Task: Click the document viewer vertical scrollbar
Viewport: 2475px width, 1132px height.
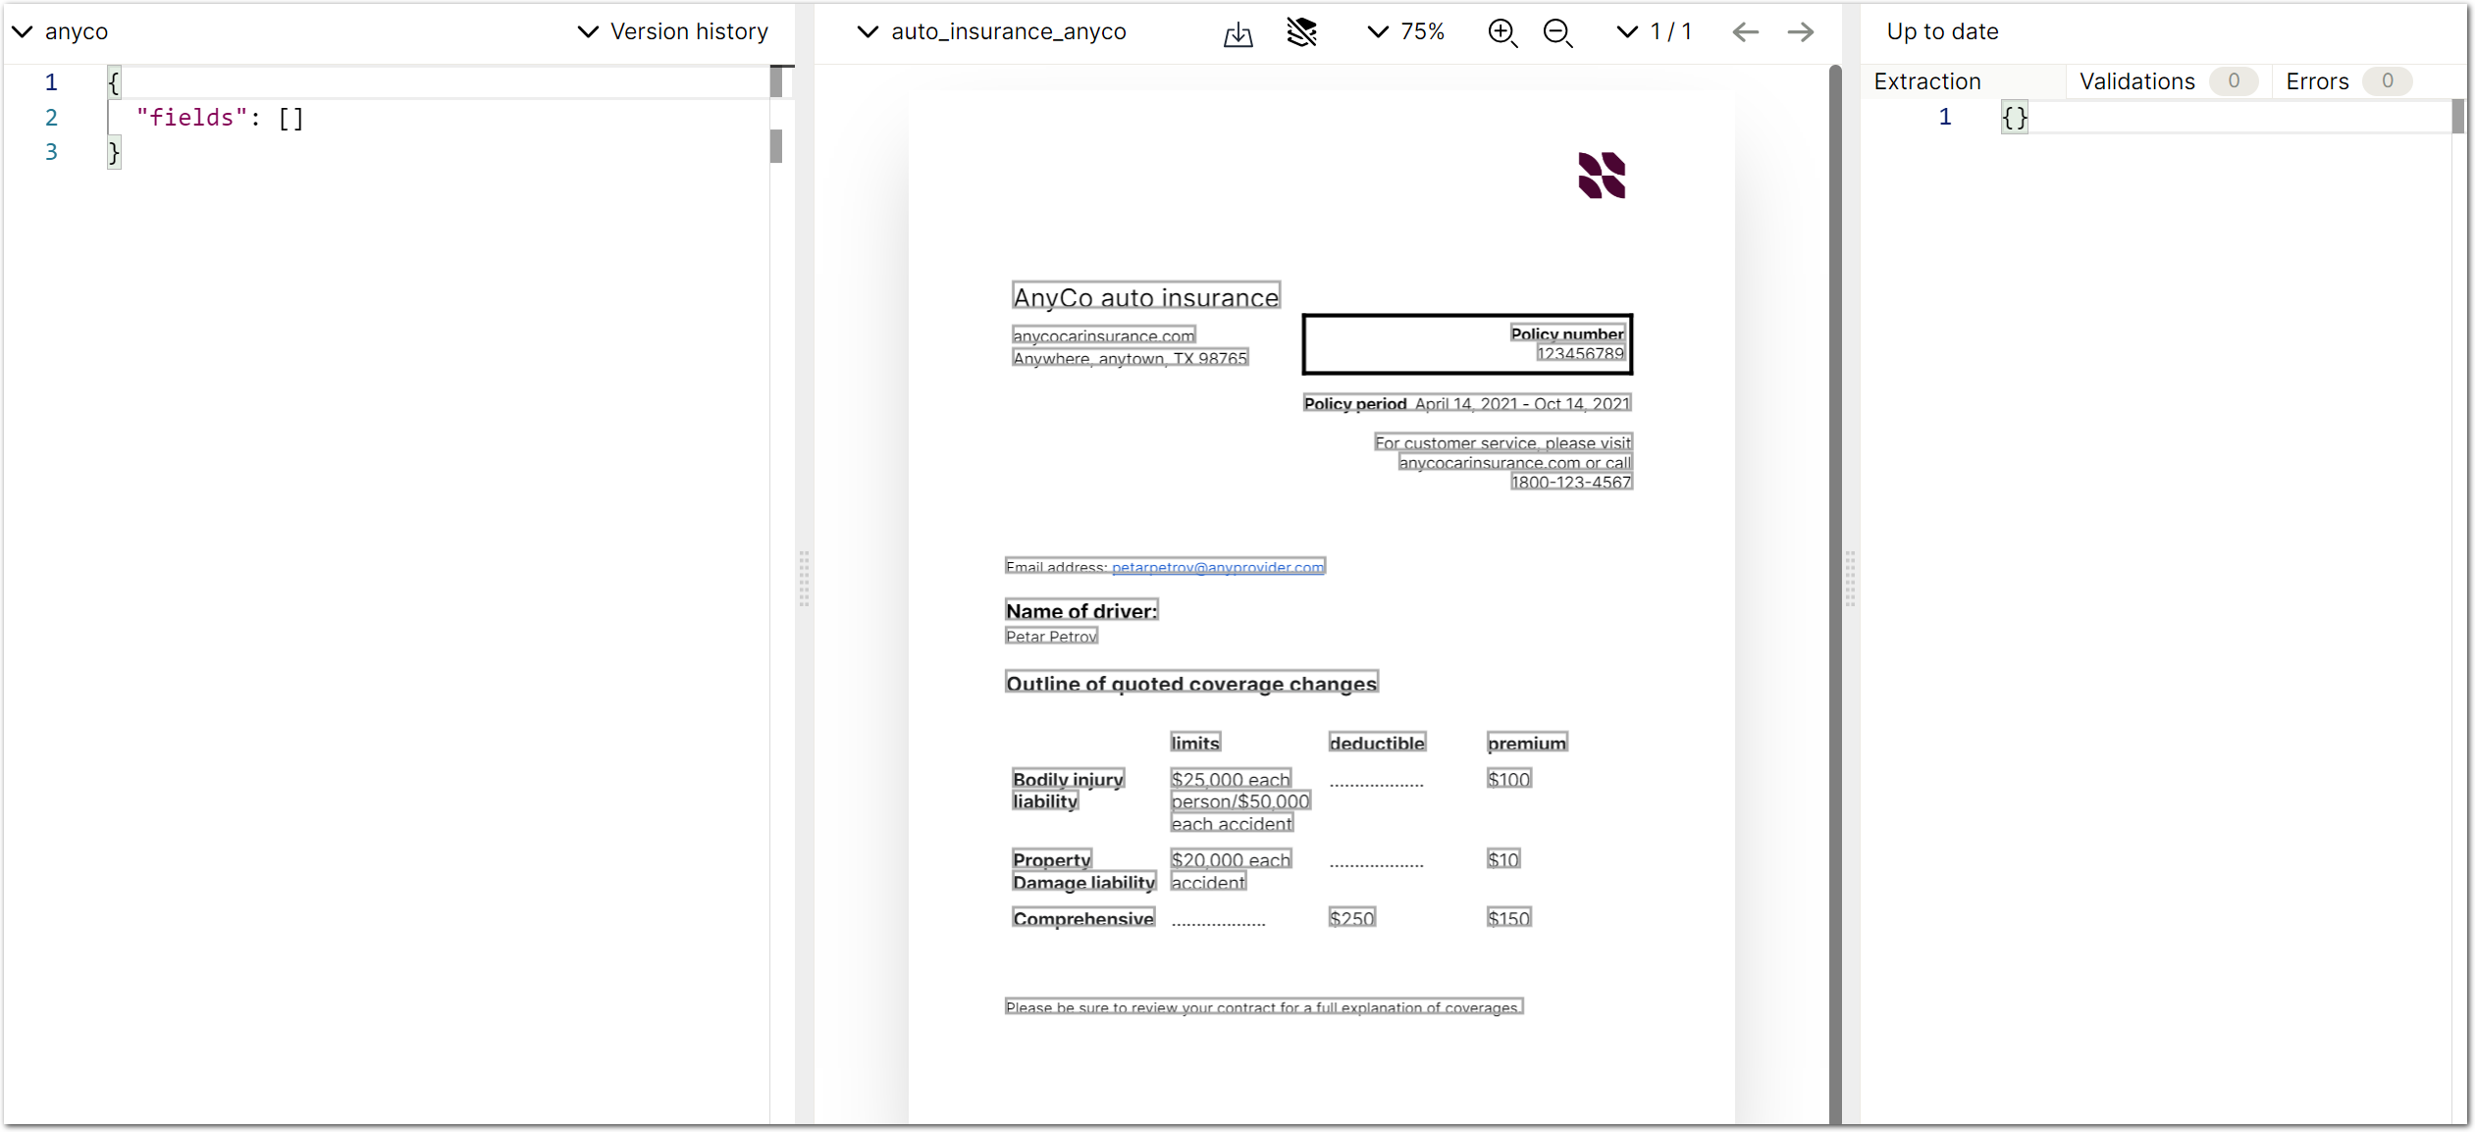Action: coord(1834,589)
